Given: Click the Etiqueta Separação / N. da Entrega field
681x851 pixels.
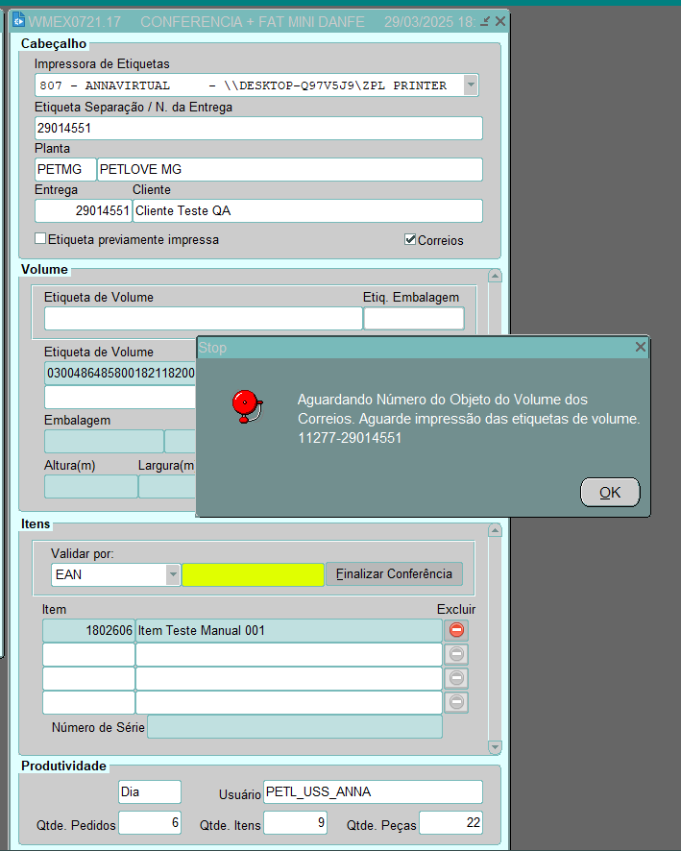Looking at the screenshot, I should [257, 128].
